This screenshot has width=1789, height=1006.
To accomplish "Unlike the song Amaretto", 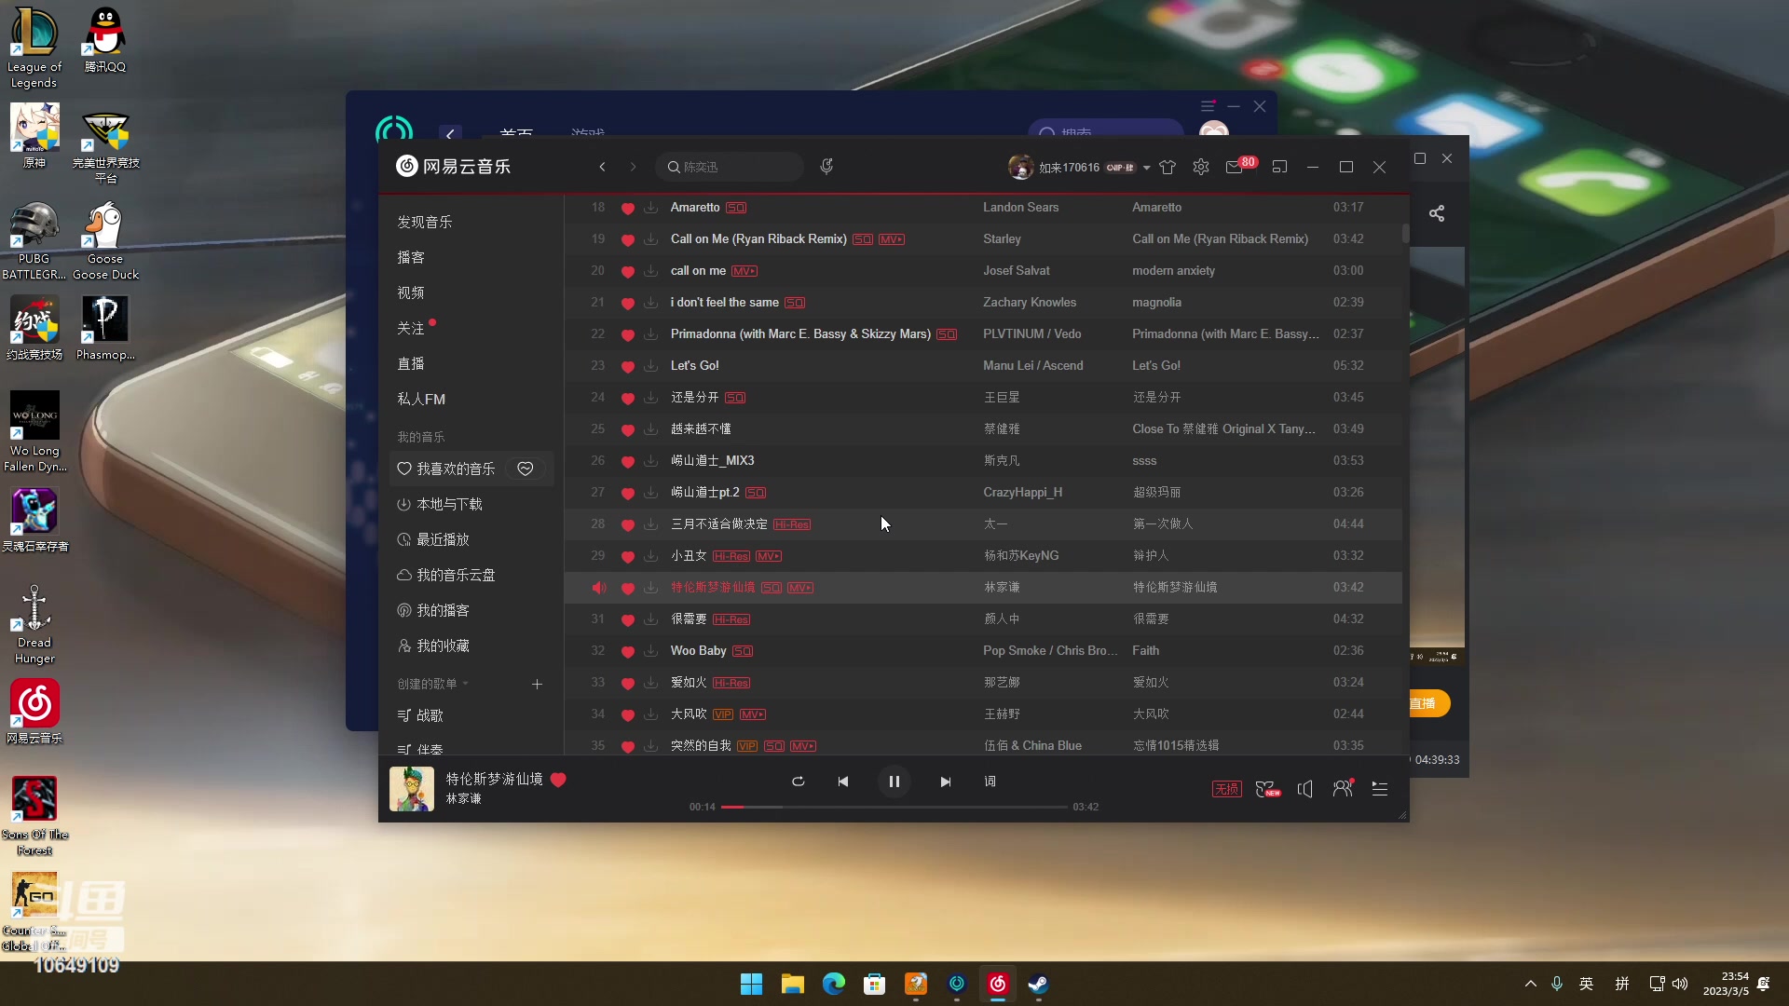I will pyautogui.click(x=628, y=207).
